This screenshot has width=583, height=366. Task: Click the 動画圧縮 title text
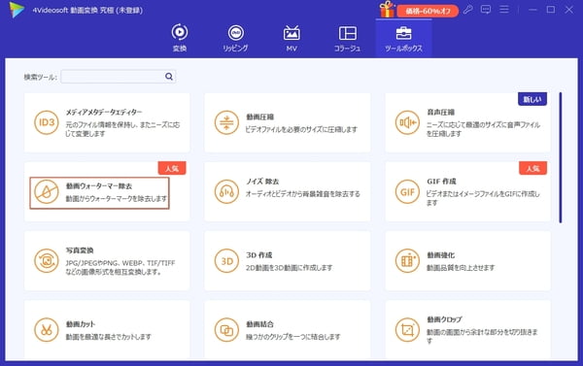pyautogui.click(x=259, y=116)
